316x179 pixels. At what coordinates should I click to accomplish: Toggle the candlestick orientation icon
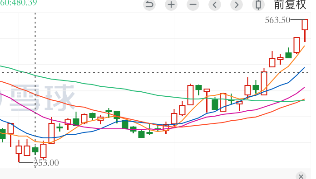pyautogui.click(x=258, y=5)
